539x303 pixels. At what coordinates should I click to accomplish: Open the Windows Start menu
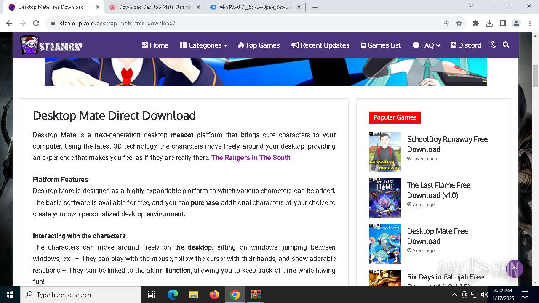point(10,295)
